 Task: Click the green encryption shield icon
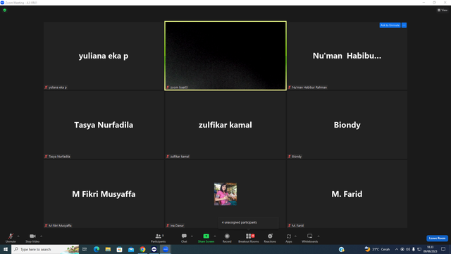[5, 10]
